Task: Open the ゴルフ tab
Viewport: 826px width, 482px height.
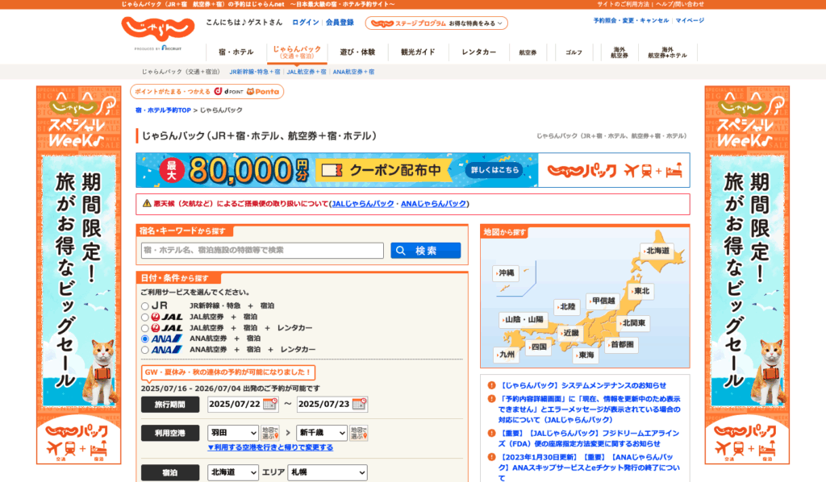Action: [574, 52]
